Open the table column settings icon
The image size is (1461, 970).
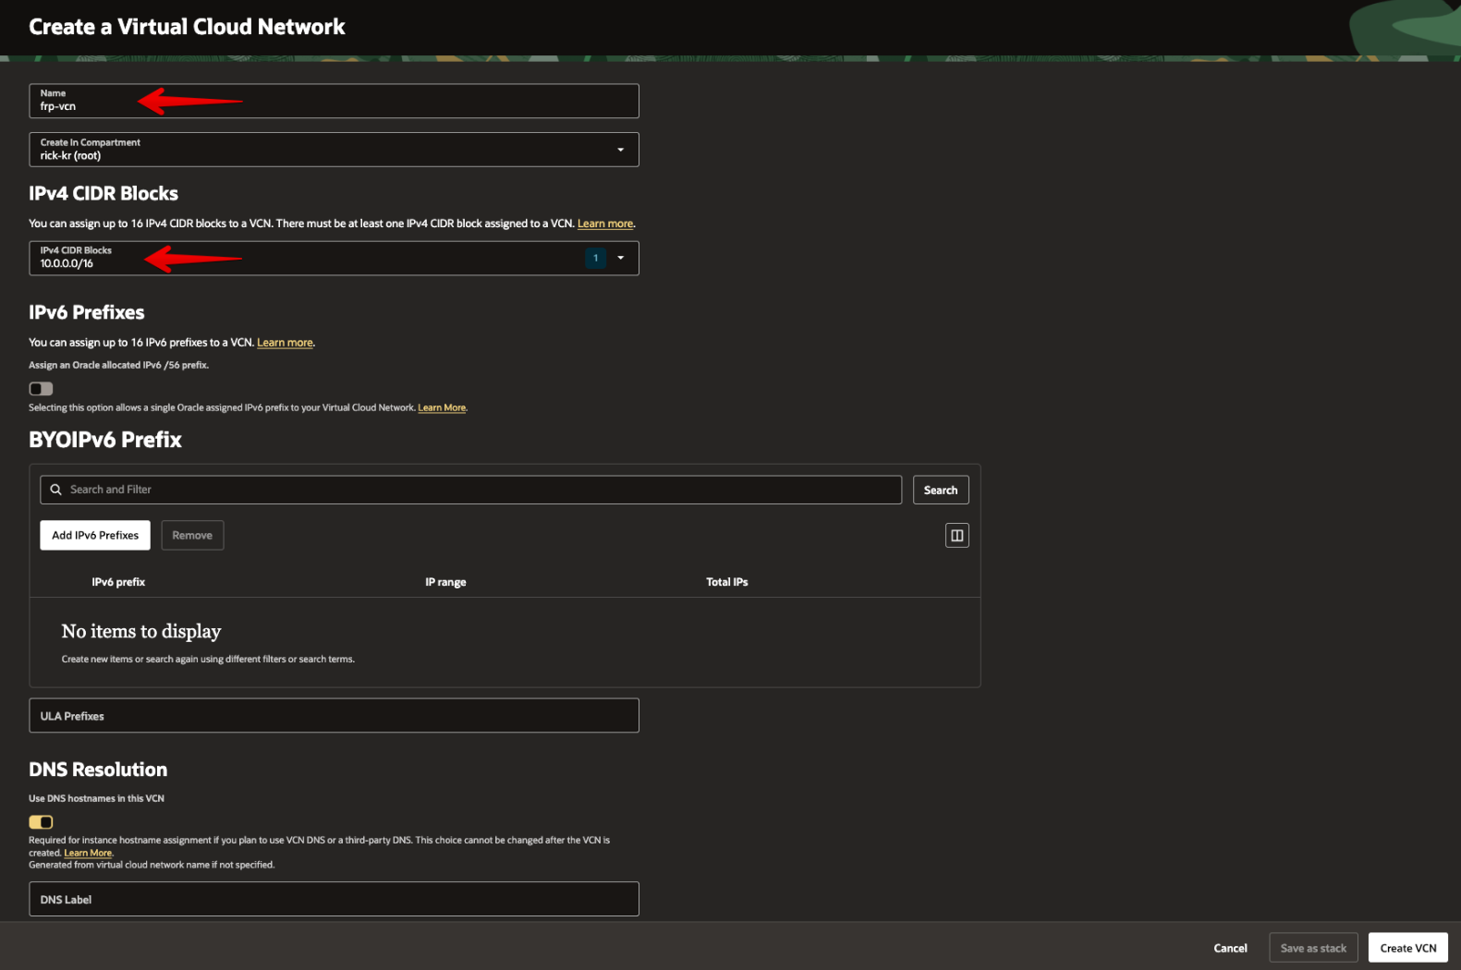tap(957, 535)
